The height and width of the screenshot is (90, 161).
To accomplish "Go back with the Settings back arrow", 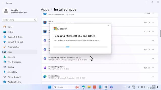I will click(3, 3).
